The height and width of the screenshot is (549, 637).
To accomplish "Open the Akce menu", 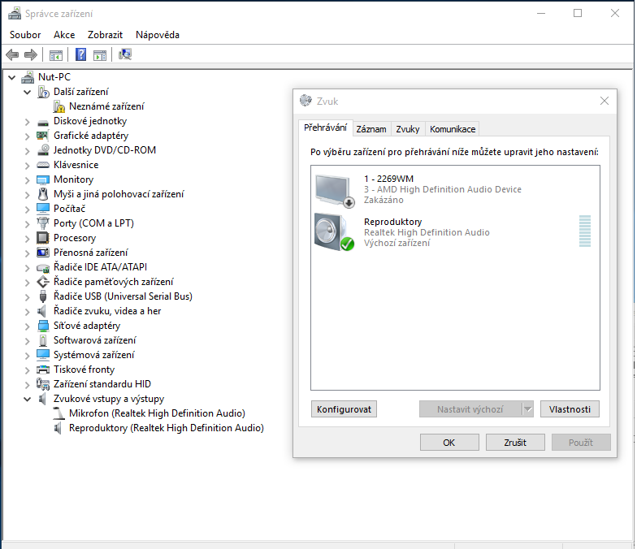I will 64,35.
